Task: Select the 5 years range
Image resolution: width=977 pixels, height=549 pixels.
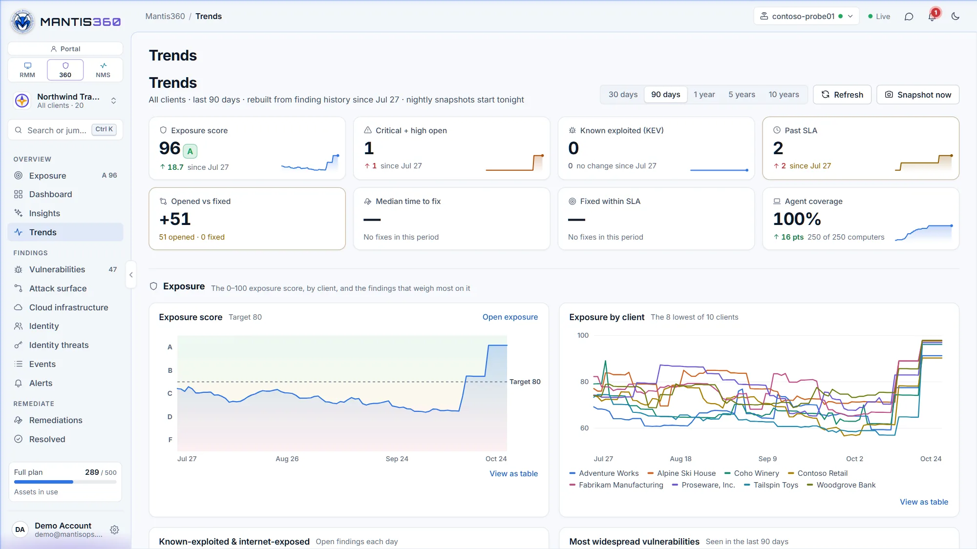Action: [742, 95]
